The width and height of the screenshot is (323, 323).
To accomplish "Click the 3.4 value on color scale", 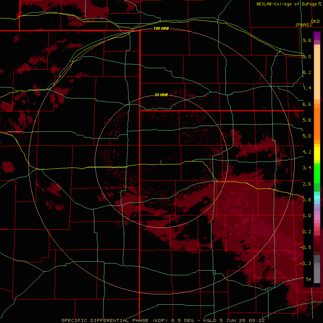I will tap(307, 168).
